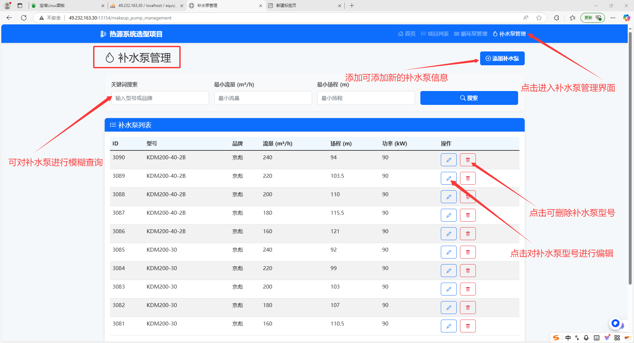Edit pump row ID 3084

(448, 271)
